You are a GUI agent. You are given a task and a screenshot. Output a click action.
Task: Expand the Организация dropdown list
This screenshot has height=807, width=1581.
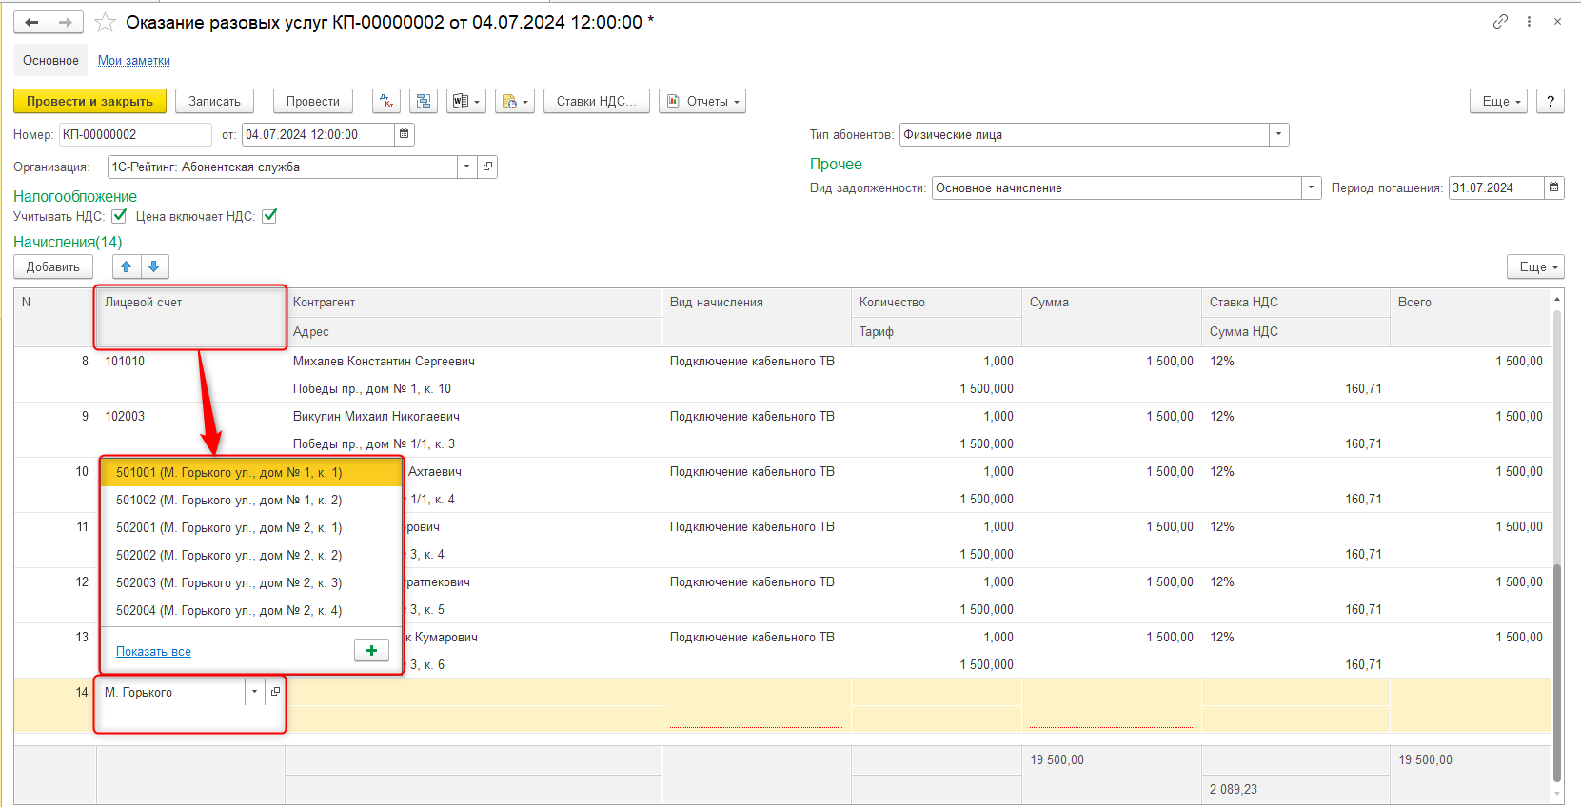click(466, 167)
